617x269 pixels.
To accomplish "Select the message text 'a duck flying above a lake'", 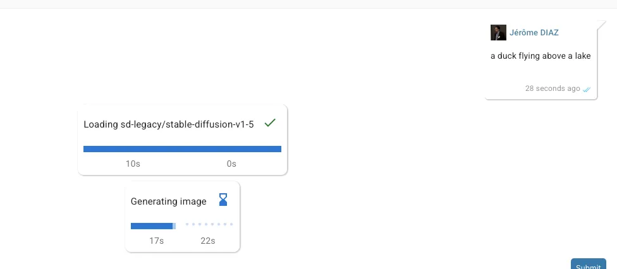I will tap(541, 56).
